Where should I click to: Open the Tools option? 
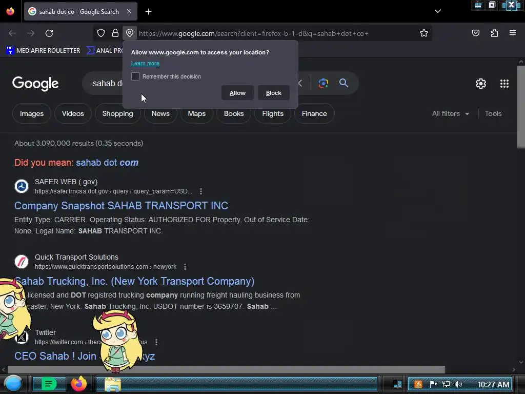click(493, 113)
